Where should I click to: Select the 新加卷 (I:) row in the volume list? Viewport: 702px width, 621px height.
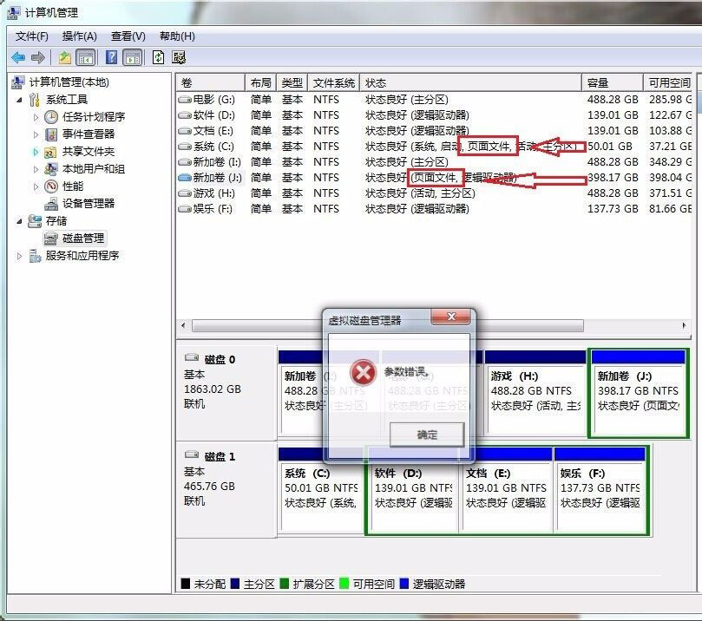(434, 162)
